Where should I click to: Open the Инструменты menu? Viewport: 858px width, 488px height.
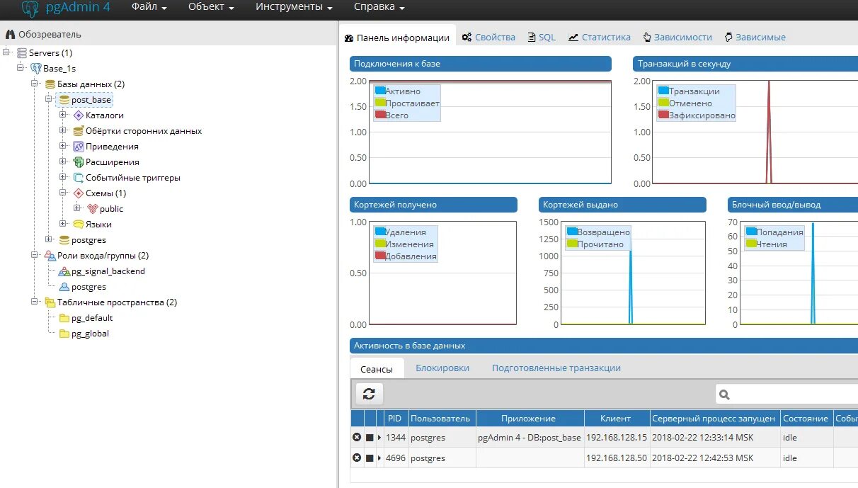click(x=294, y=7)
